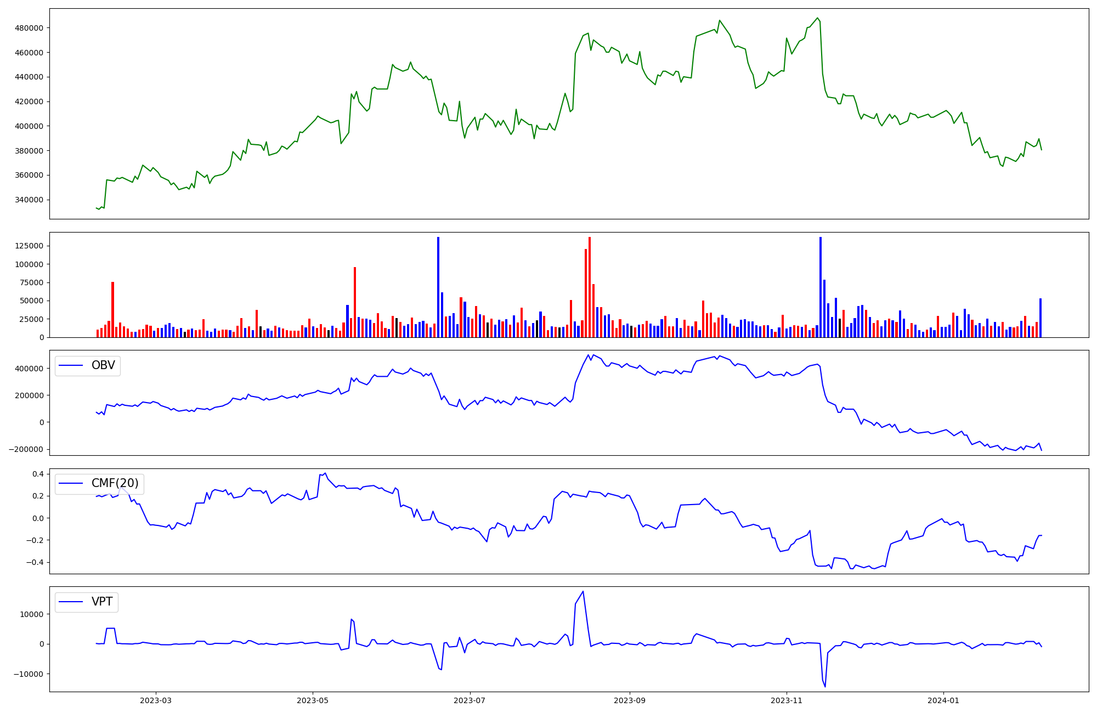Viewport: 1097px width, 713px height.
Task: Click the 75000 volume axis label
Action: [32, 282]
